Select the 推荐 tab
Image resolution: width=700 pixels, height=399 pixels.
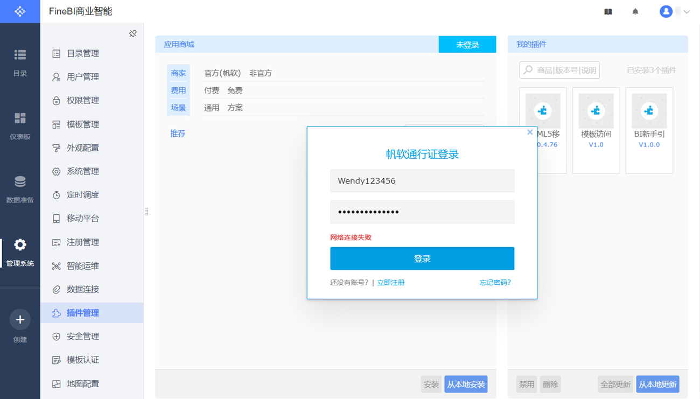pyautogui.click(x=178, y=134)
